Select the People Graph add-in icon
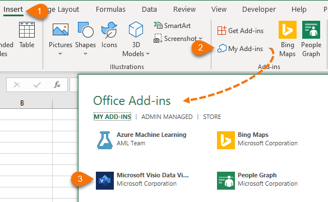The height and width of the screenshot is (202, 328). click(x=226, y=181)
